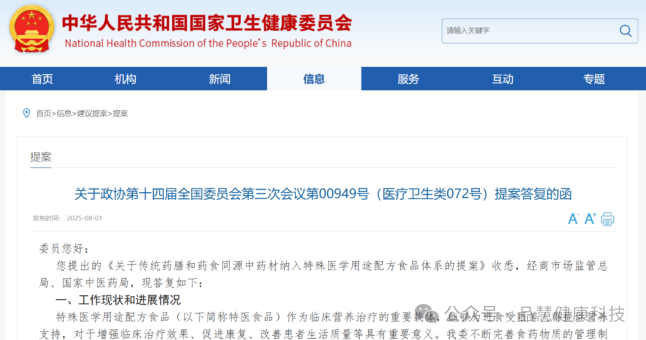Go to the 专题 navigation tab
Screen dimensions: 646x340
coord(594,79)
